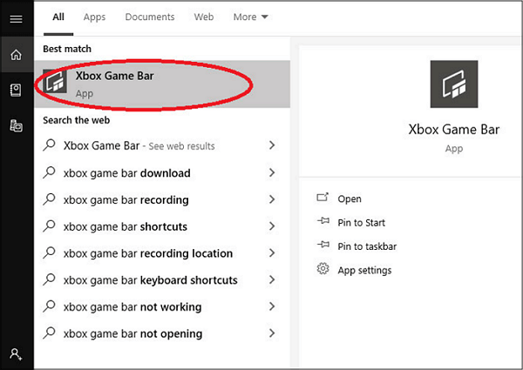Click the App settings gear icon
Image resolution: width=523 pixels, height=370 pixels.
(323, 270)
